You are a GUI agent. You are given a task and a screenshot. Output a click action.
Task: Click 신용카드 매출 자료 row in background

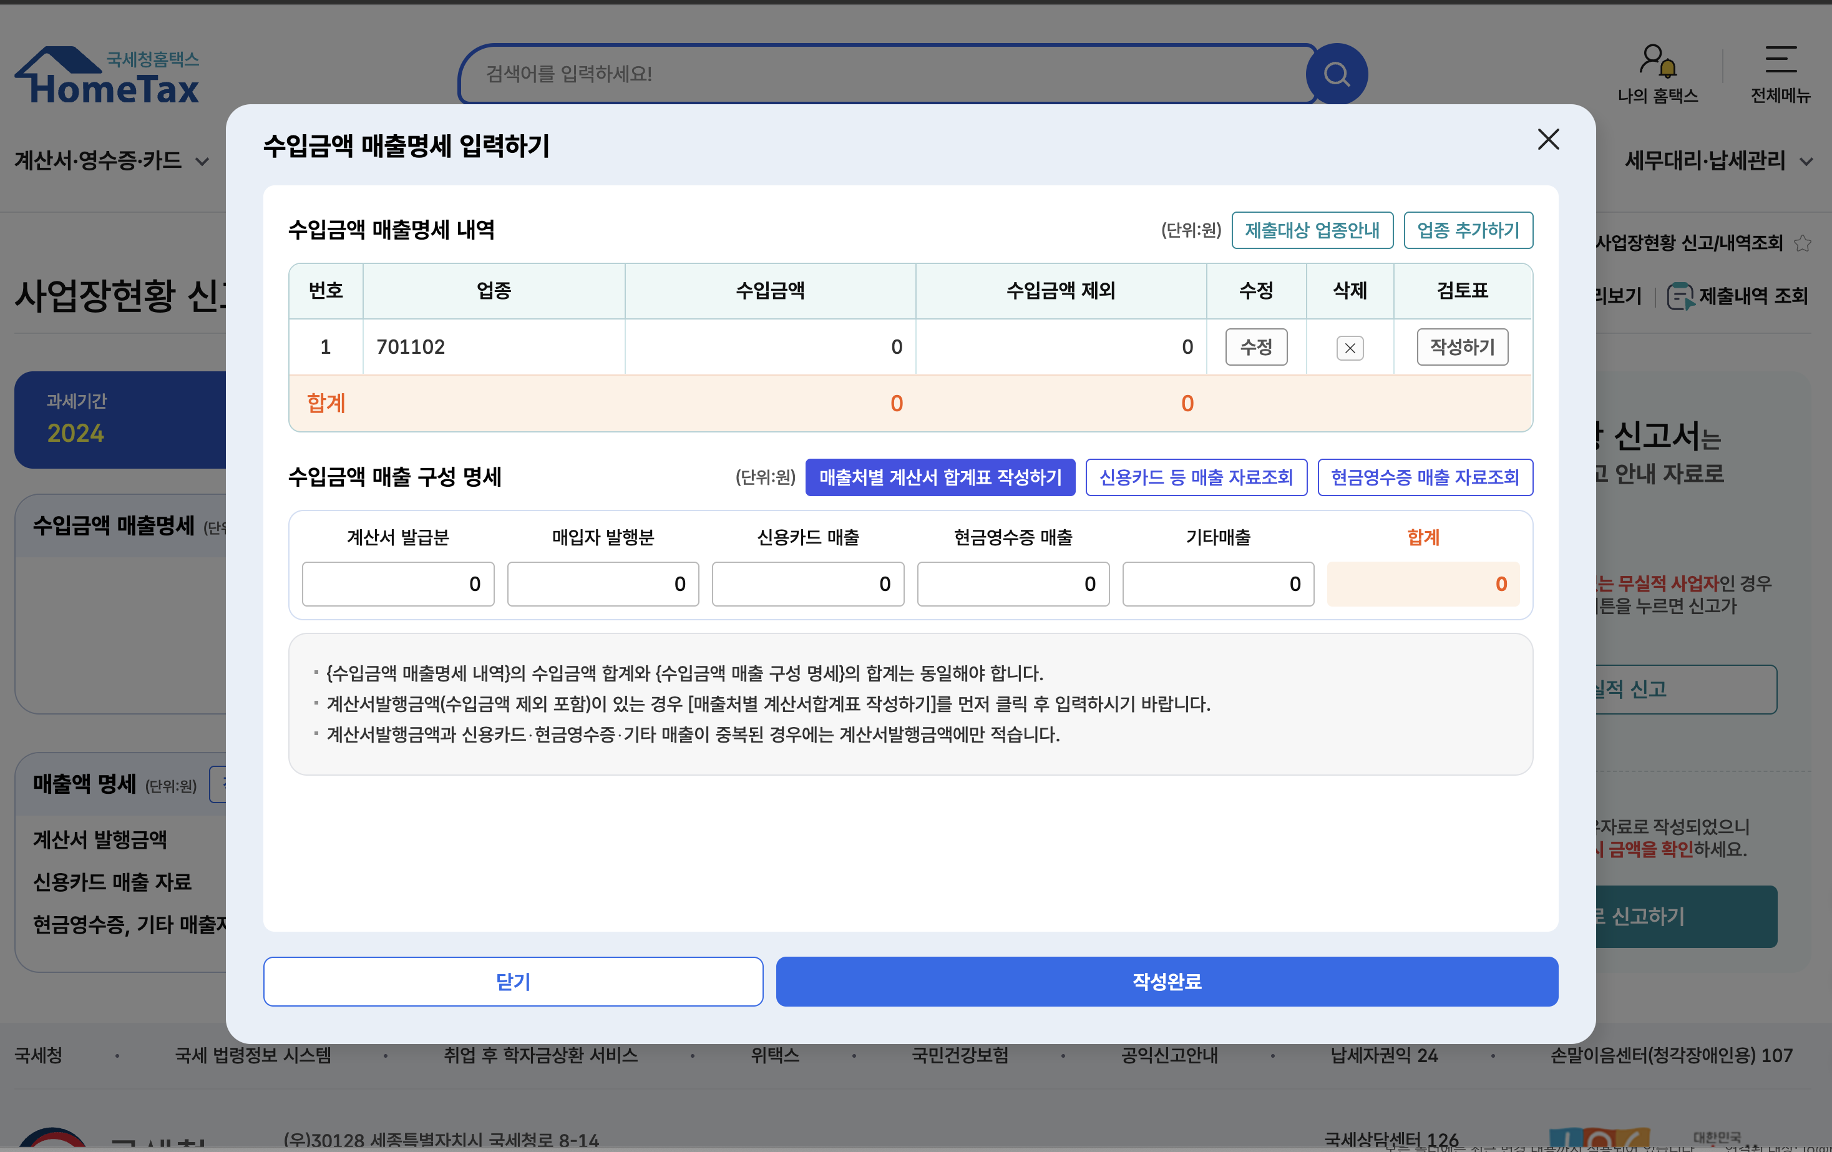click(x=112, y=882)
